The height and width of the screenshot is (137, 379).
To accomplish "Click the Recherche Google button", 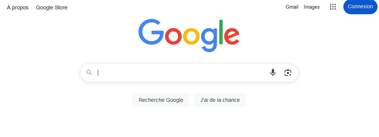I will tap(161, 100).
